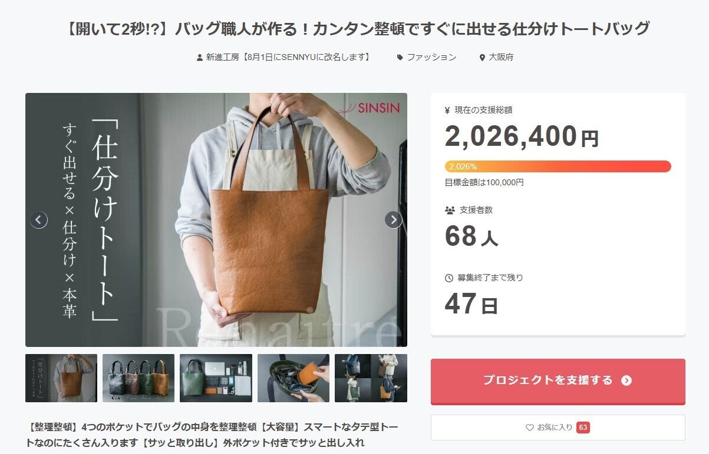Click the location pin beside 大阪府
This screenshot has width=709, height=454.
(x=482, y=58)
